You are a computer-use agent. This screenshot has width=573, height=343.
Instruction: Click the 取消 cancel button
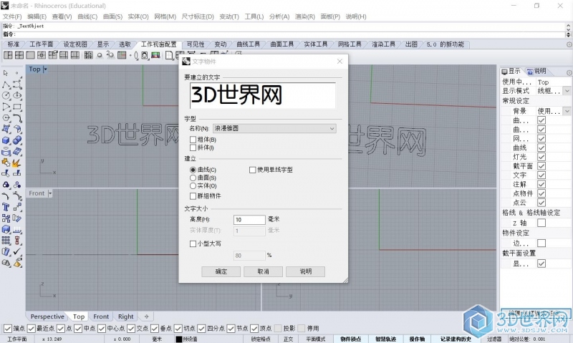point(263,271)
